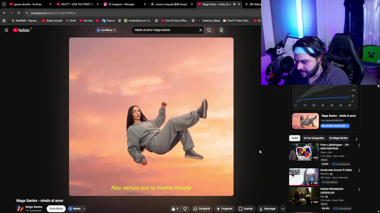Screen dimensions: 380x213
Task: Open Maga Santos channel avatar
Action: 20,209
